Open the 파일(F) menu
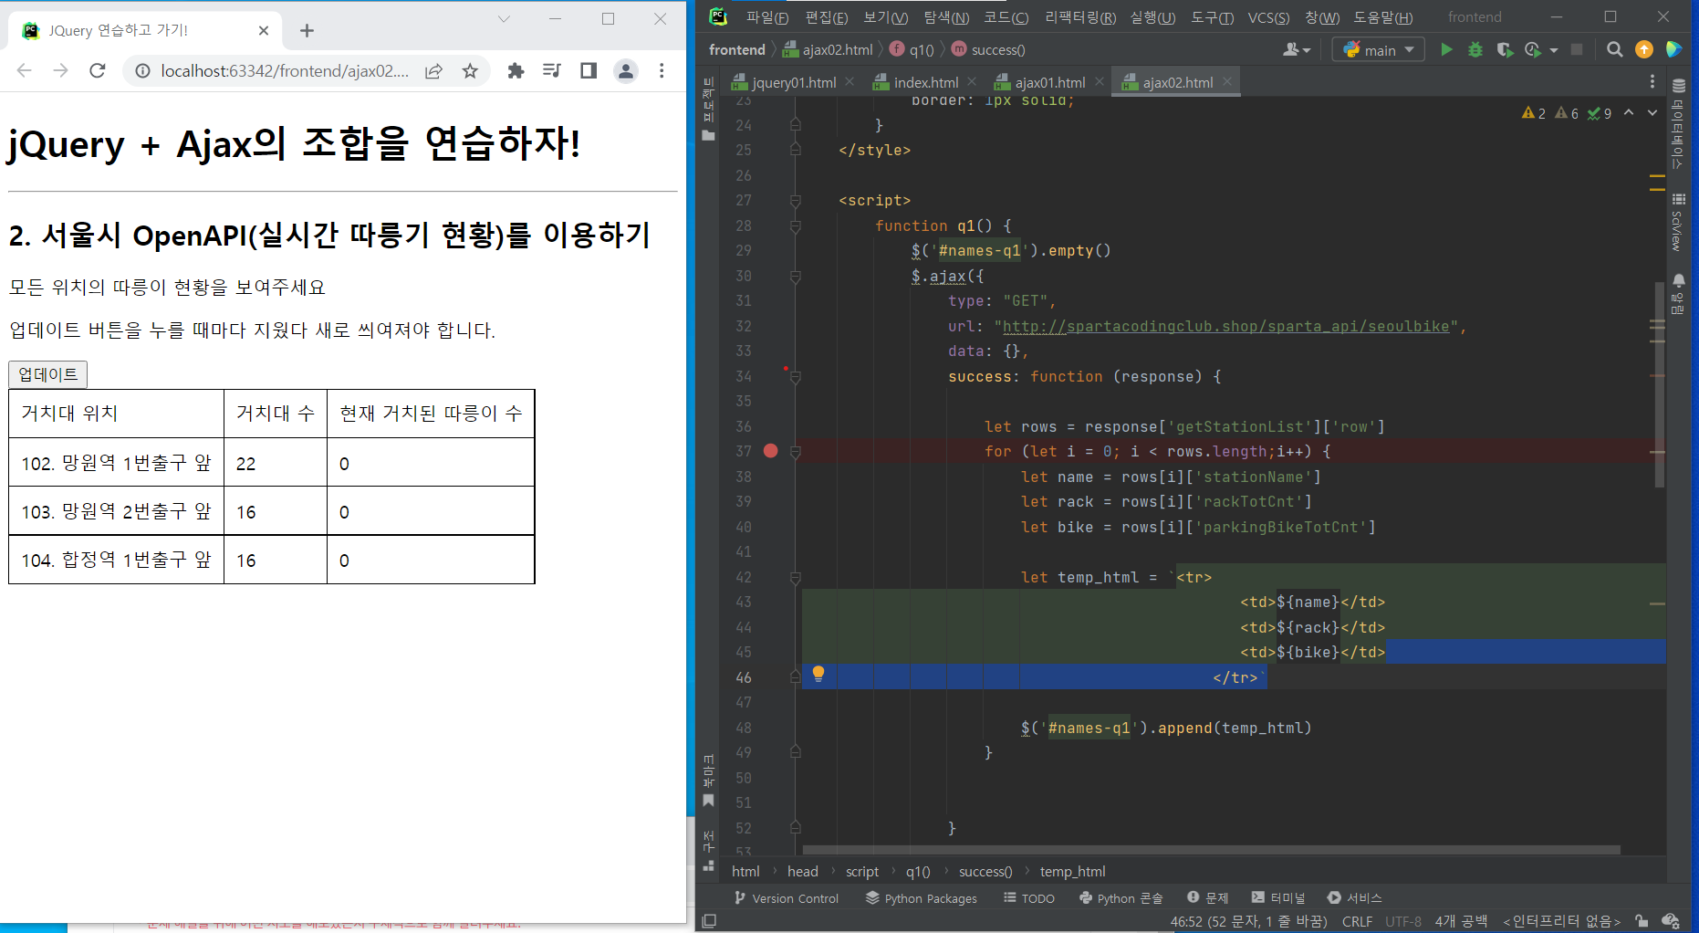This screenshot has width=1699, height=933. click(766, 17)
